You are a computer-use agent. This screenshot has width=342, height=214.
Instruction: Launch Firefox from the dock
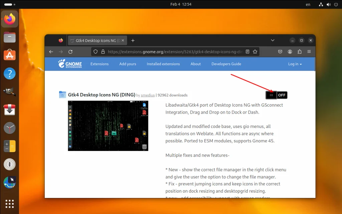[10, 19]
